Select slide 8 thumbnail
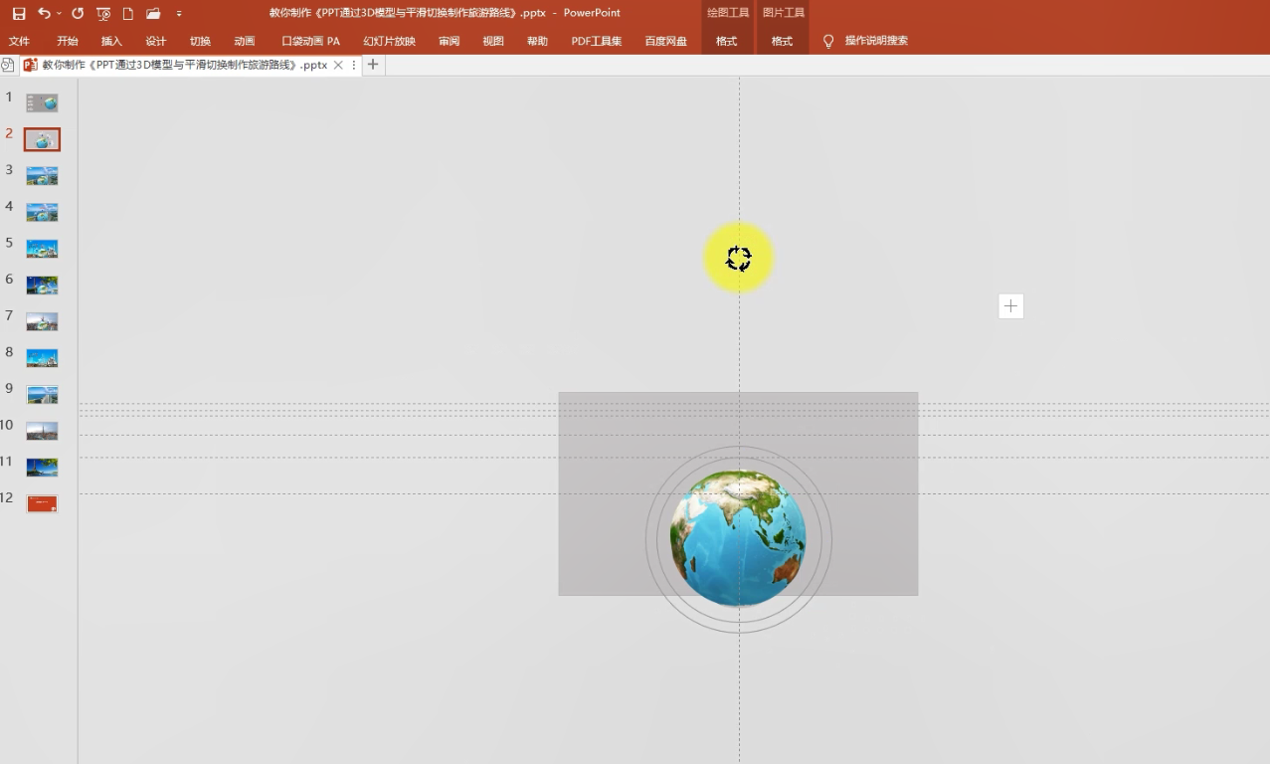This screenshot has height=764, width=1270. point(42,358)
